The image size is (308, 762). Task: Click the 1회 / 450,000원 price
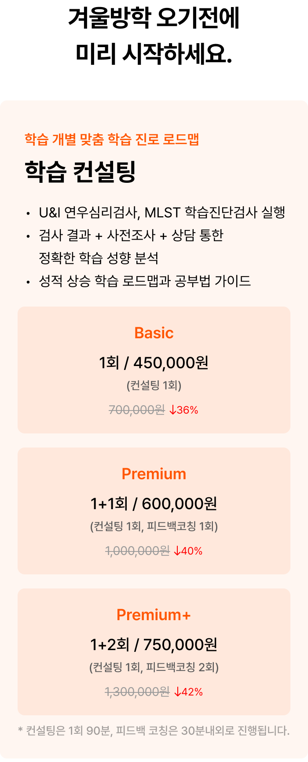(x=154, y=363)
